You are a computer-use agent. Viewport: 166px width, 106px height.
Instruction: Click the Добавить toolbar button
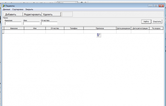[13, 14]
